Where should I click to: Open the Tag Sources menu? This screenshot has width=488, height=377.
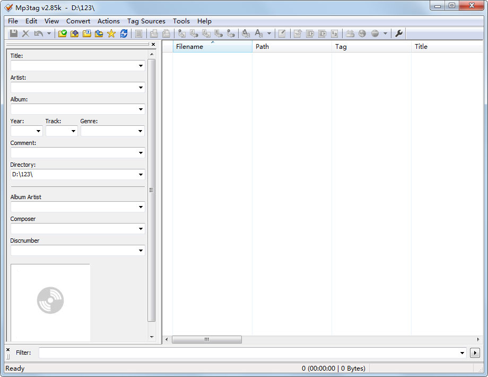coord(146,21)
